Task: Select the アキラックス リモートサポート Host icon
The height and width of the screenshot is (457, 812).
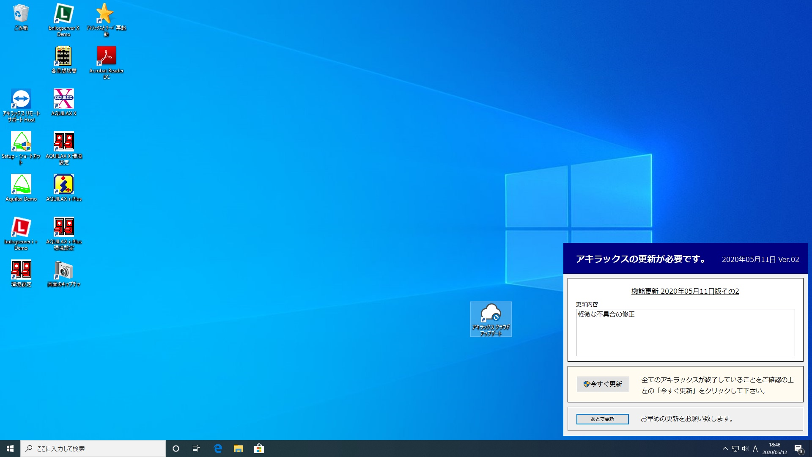Action: [x=21, y=99]
